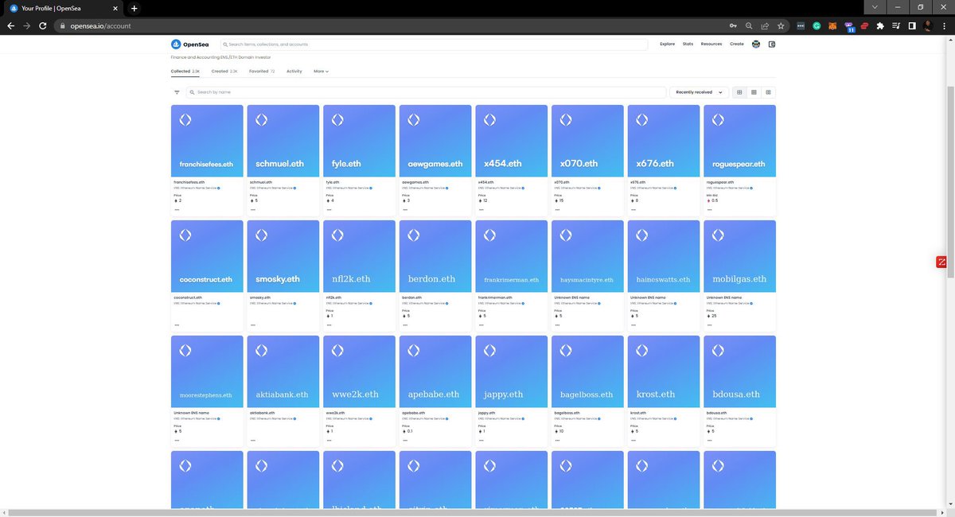955x517 pixels.
Task: Open the Chrome three-dot menu
Action: tap(945, 25)
